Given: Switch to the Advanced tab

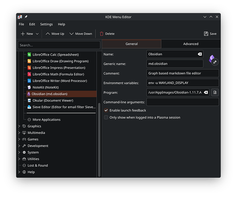Looking at the screenshot, I should pos(191,44).
